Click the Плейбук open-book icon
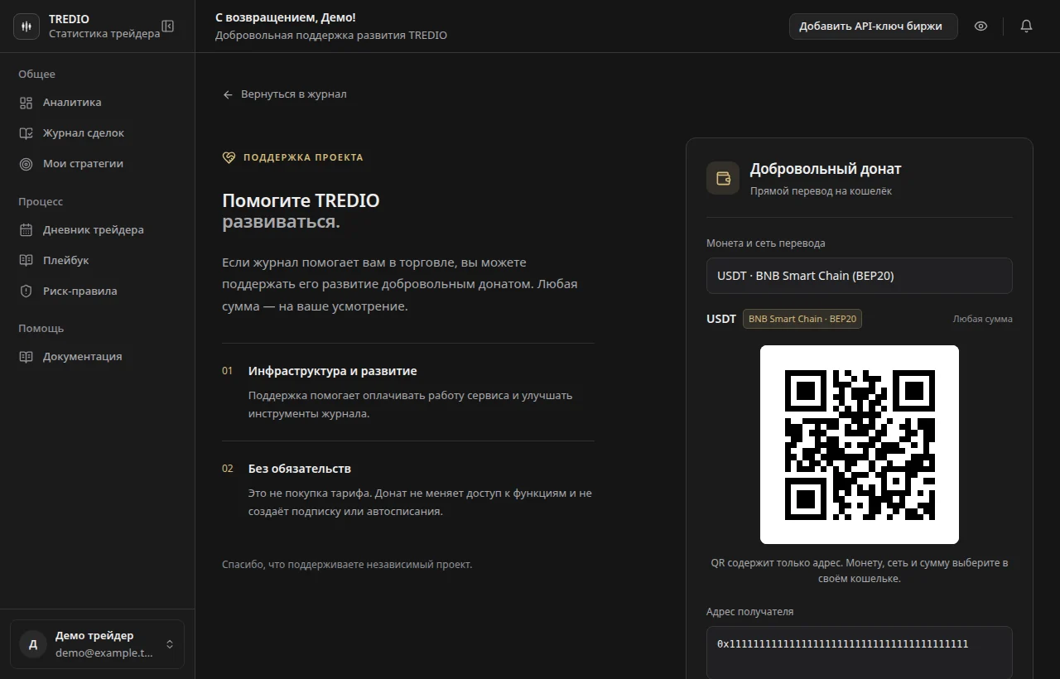The height and width of the screenshot is (679, 1060). click(x=26, y=261)
